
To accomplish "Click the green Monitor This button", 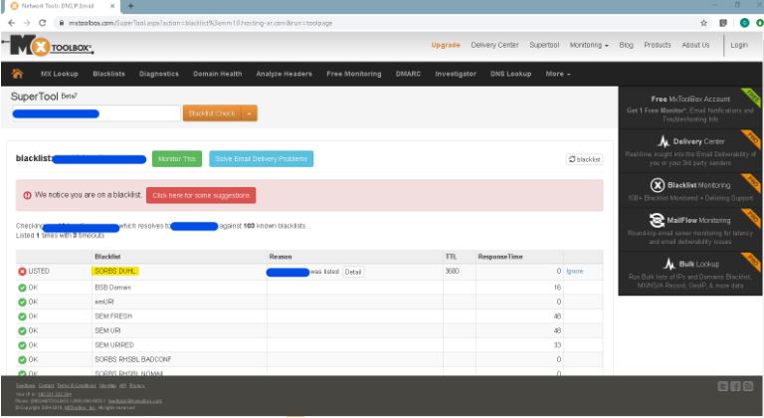I will (177, 159).
